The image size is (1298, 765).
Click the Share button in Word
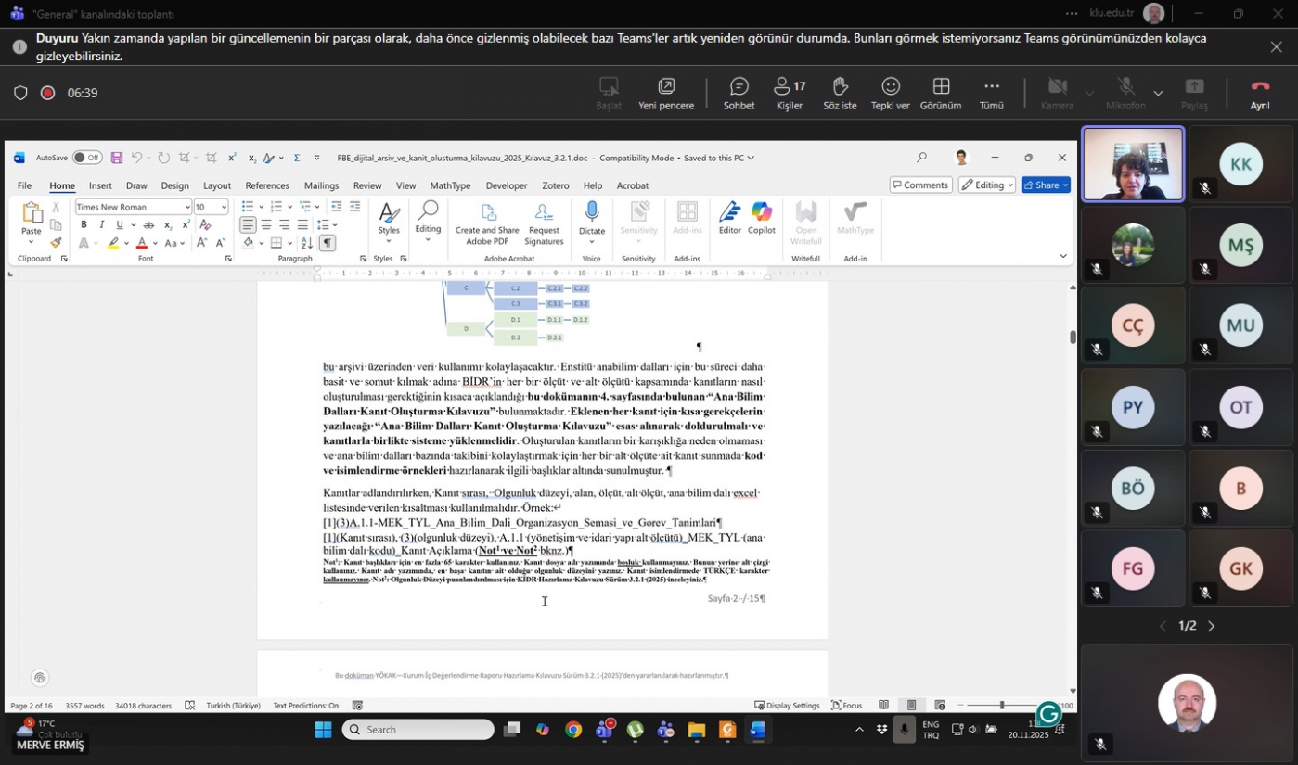[1046, 185]
